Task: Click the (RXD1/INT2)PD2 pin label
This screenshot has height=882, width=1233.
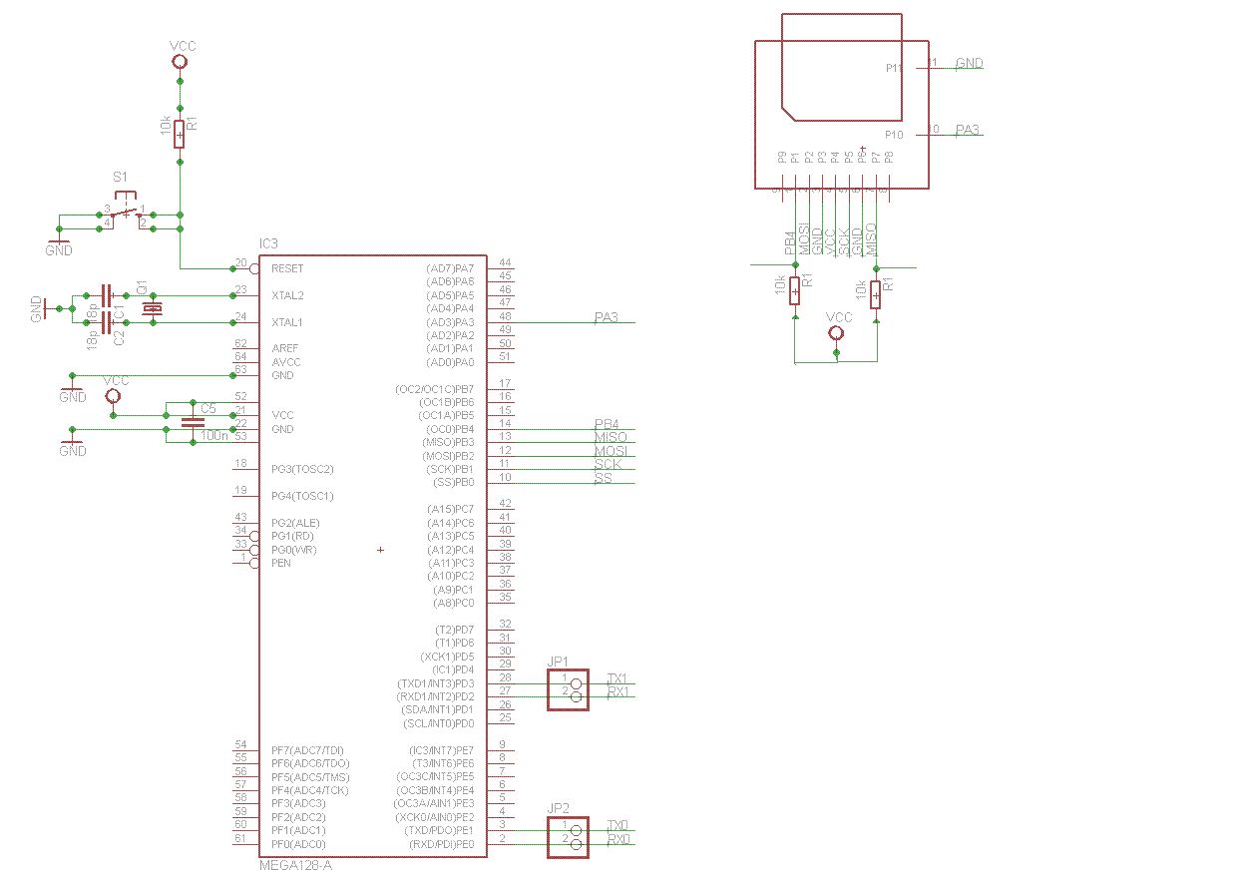Action: coord(435,696)
